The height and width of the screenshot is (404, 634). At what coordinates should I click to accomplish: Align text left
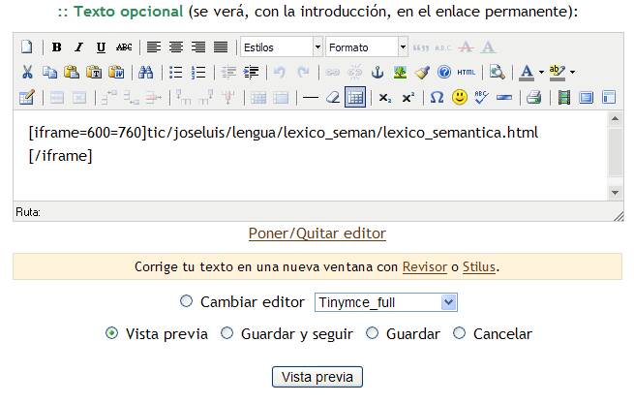[x=154, y=47]
